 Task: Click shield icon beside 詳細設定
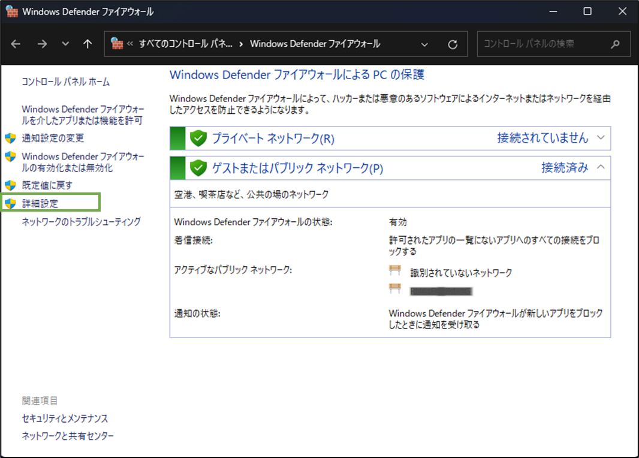click(11, 203)
